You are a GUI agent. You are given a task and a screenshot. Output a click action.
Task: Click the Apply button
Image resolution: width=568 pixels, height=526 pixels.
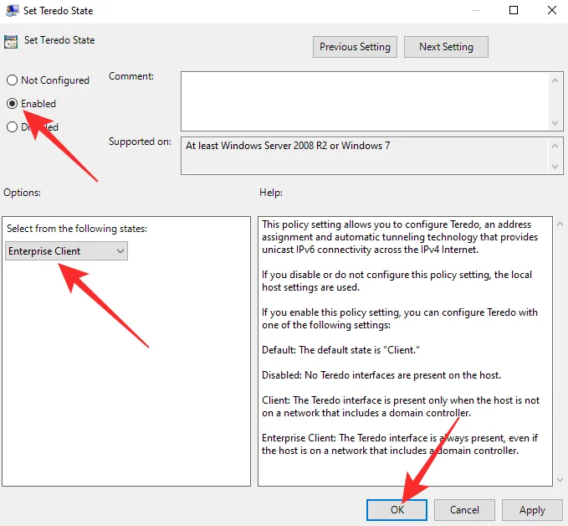pos(532,510)
